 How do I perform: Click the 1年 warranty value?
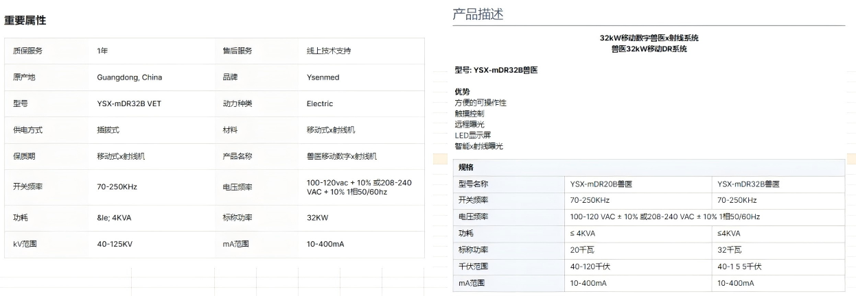[x=102, y=51]
